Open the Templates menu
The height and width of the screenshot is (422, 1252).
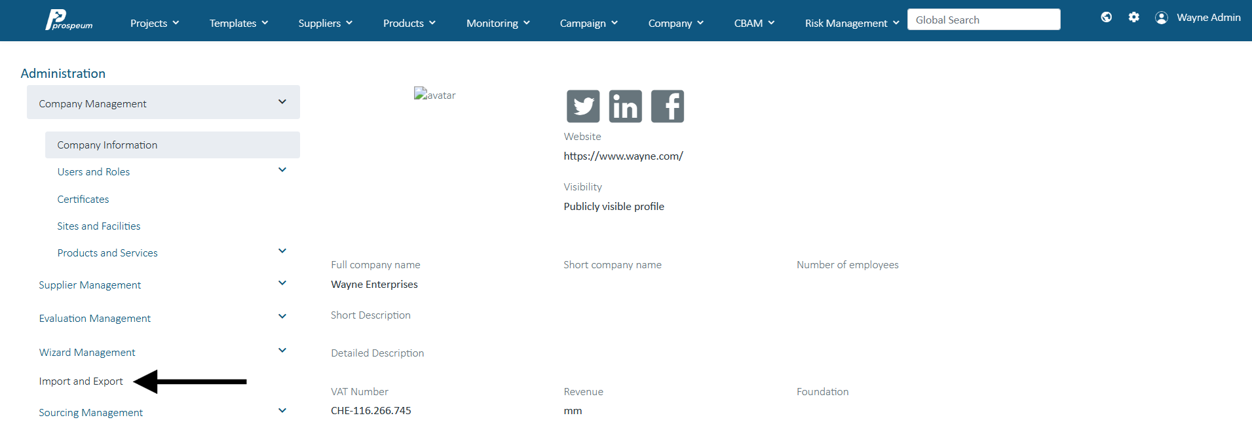pos(239,23)
